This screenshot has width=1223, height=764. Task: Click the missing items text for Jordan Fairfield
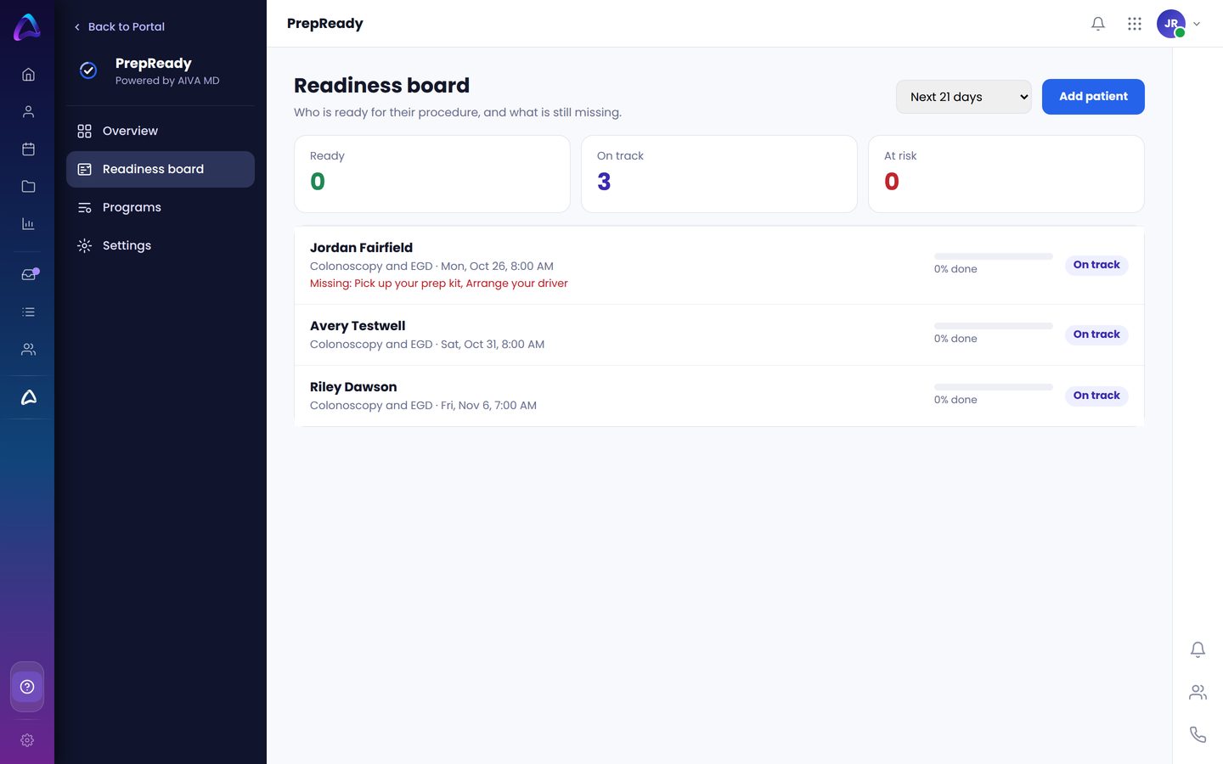439,284
